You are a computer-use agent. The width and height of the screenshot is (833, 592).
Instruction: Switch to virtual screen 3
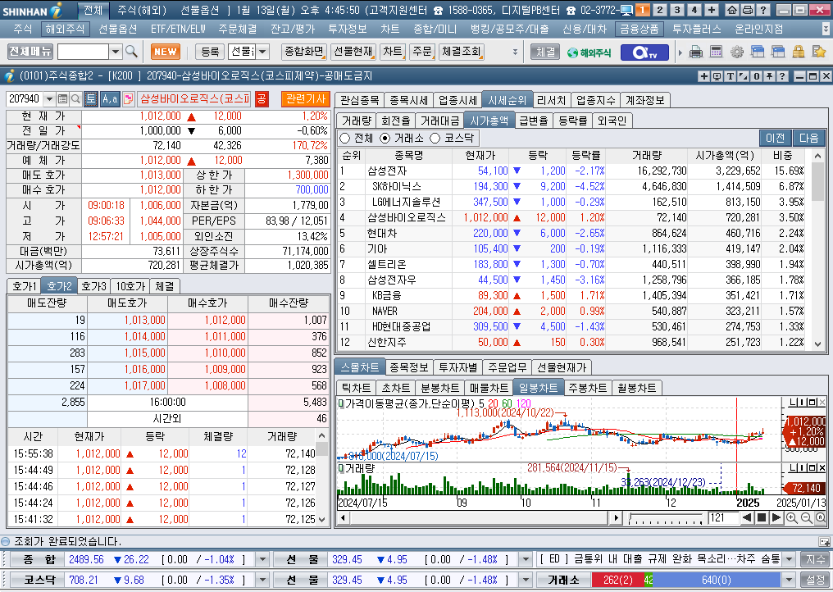(x=677, y=10)
